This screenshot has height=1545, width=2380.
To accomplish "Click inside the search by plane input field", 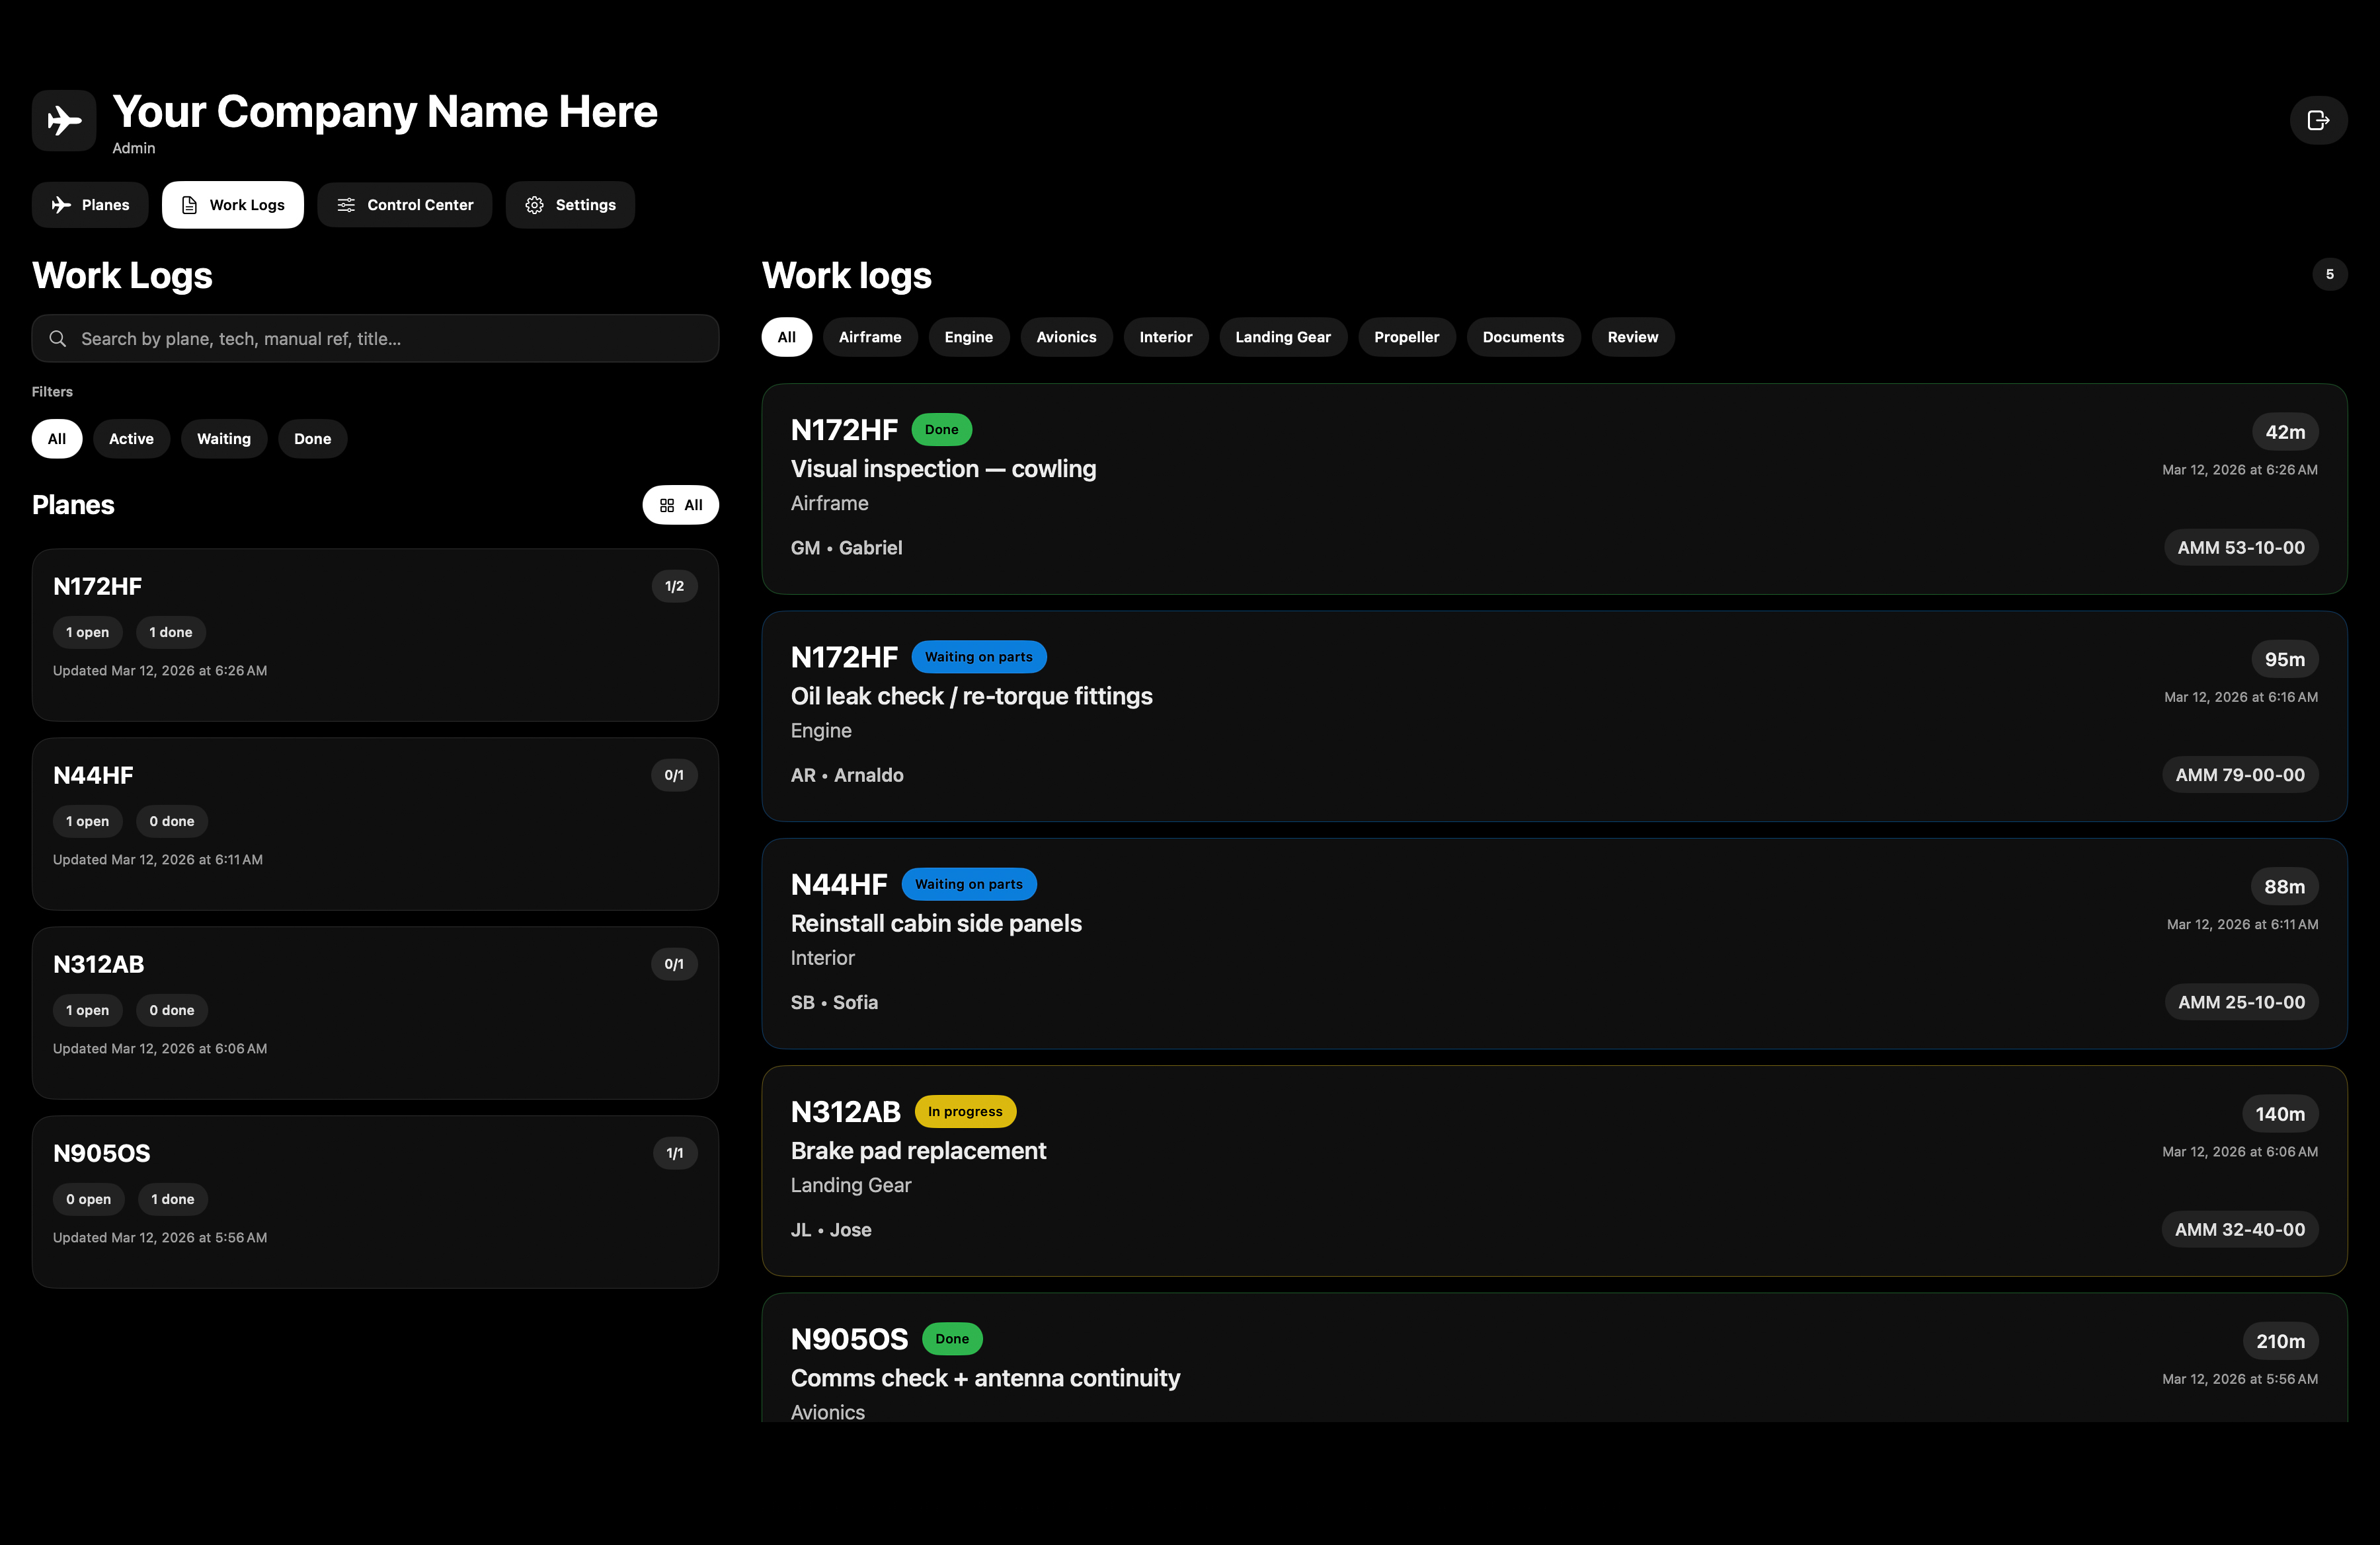I will 375,338.
